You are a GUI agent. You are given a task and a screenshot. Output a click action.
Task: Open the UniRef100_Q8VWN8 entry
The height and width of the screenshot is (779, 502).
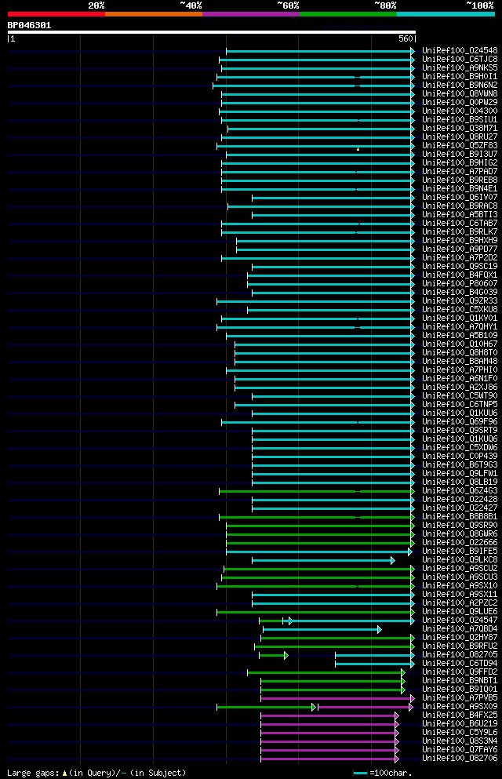pyautogui.click(x=460, y=94)
